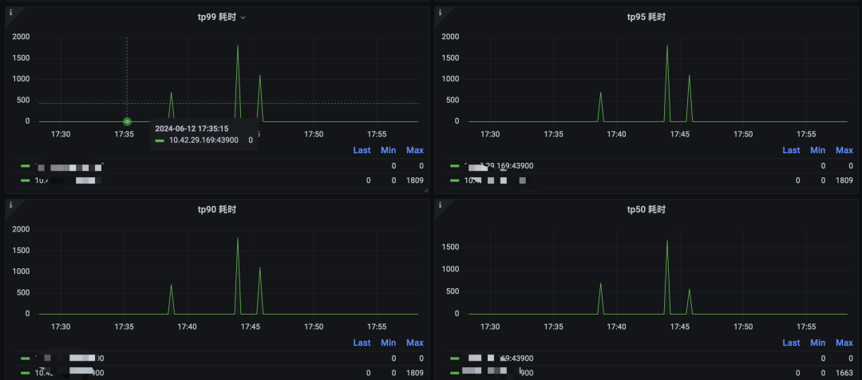Viewport: 862px width, 380px height.
Task: Sort tp50 legend by the Min column
Action: [x=817, y=342]
